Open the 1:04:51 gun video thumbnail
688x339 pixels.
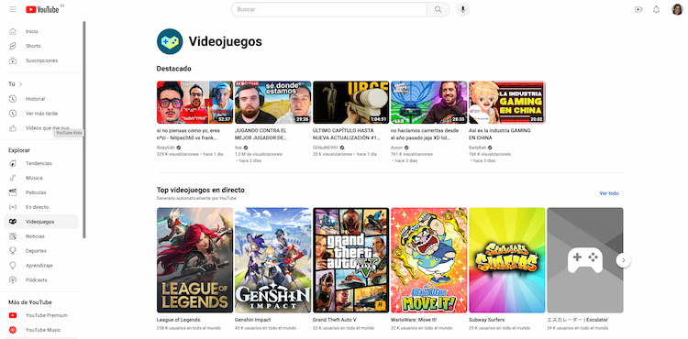coord(351,102)
